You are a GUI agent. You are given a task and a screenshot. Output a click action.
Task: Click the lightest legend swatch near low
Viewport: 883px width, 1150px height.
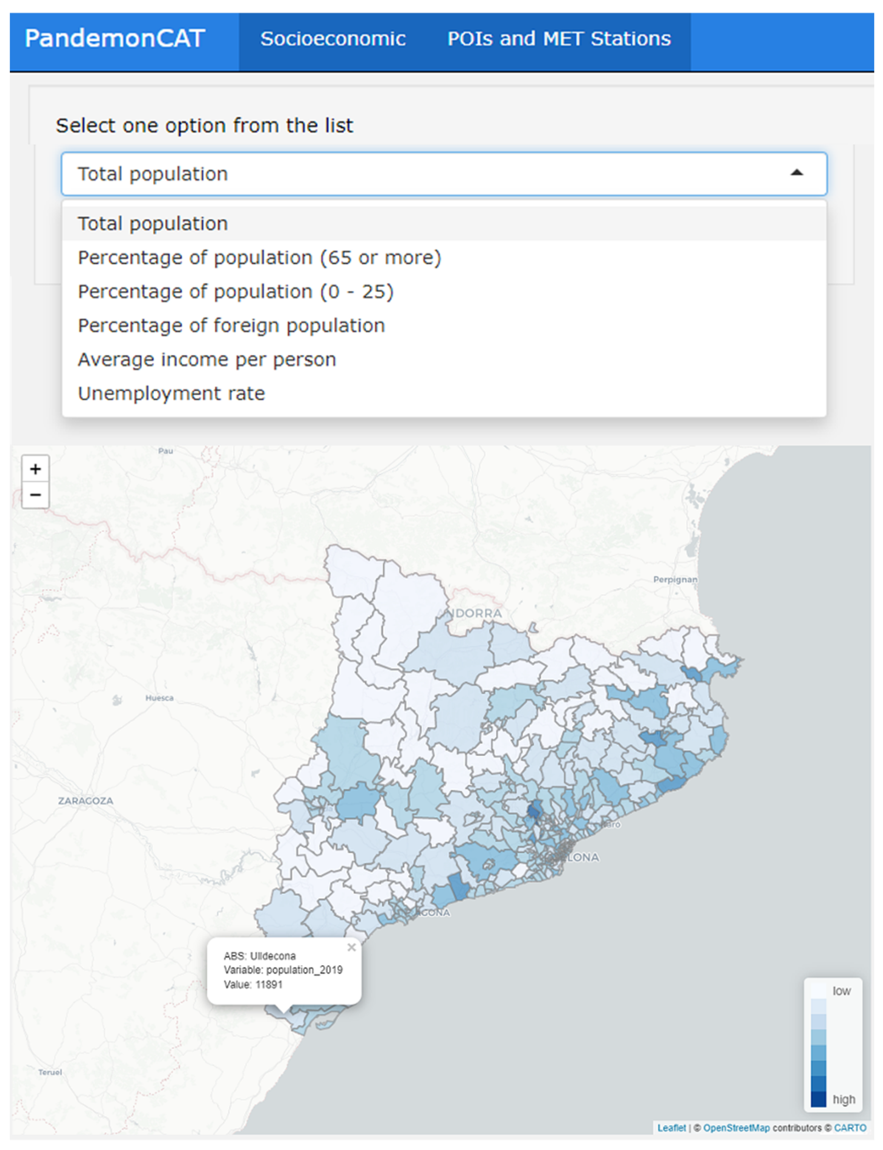[x=818, y=991]
